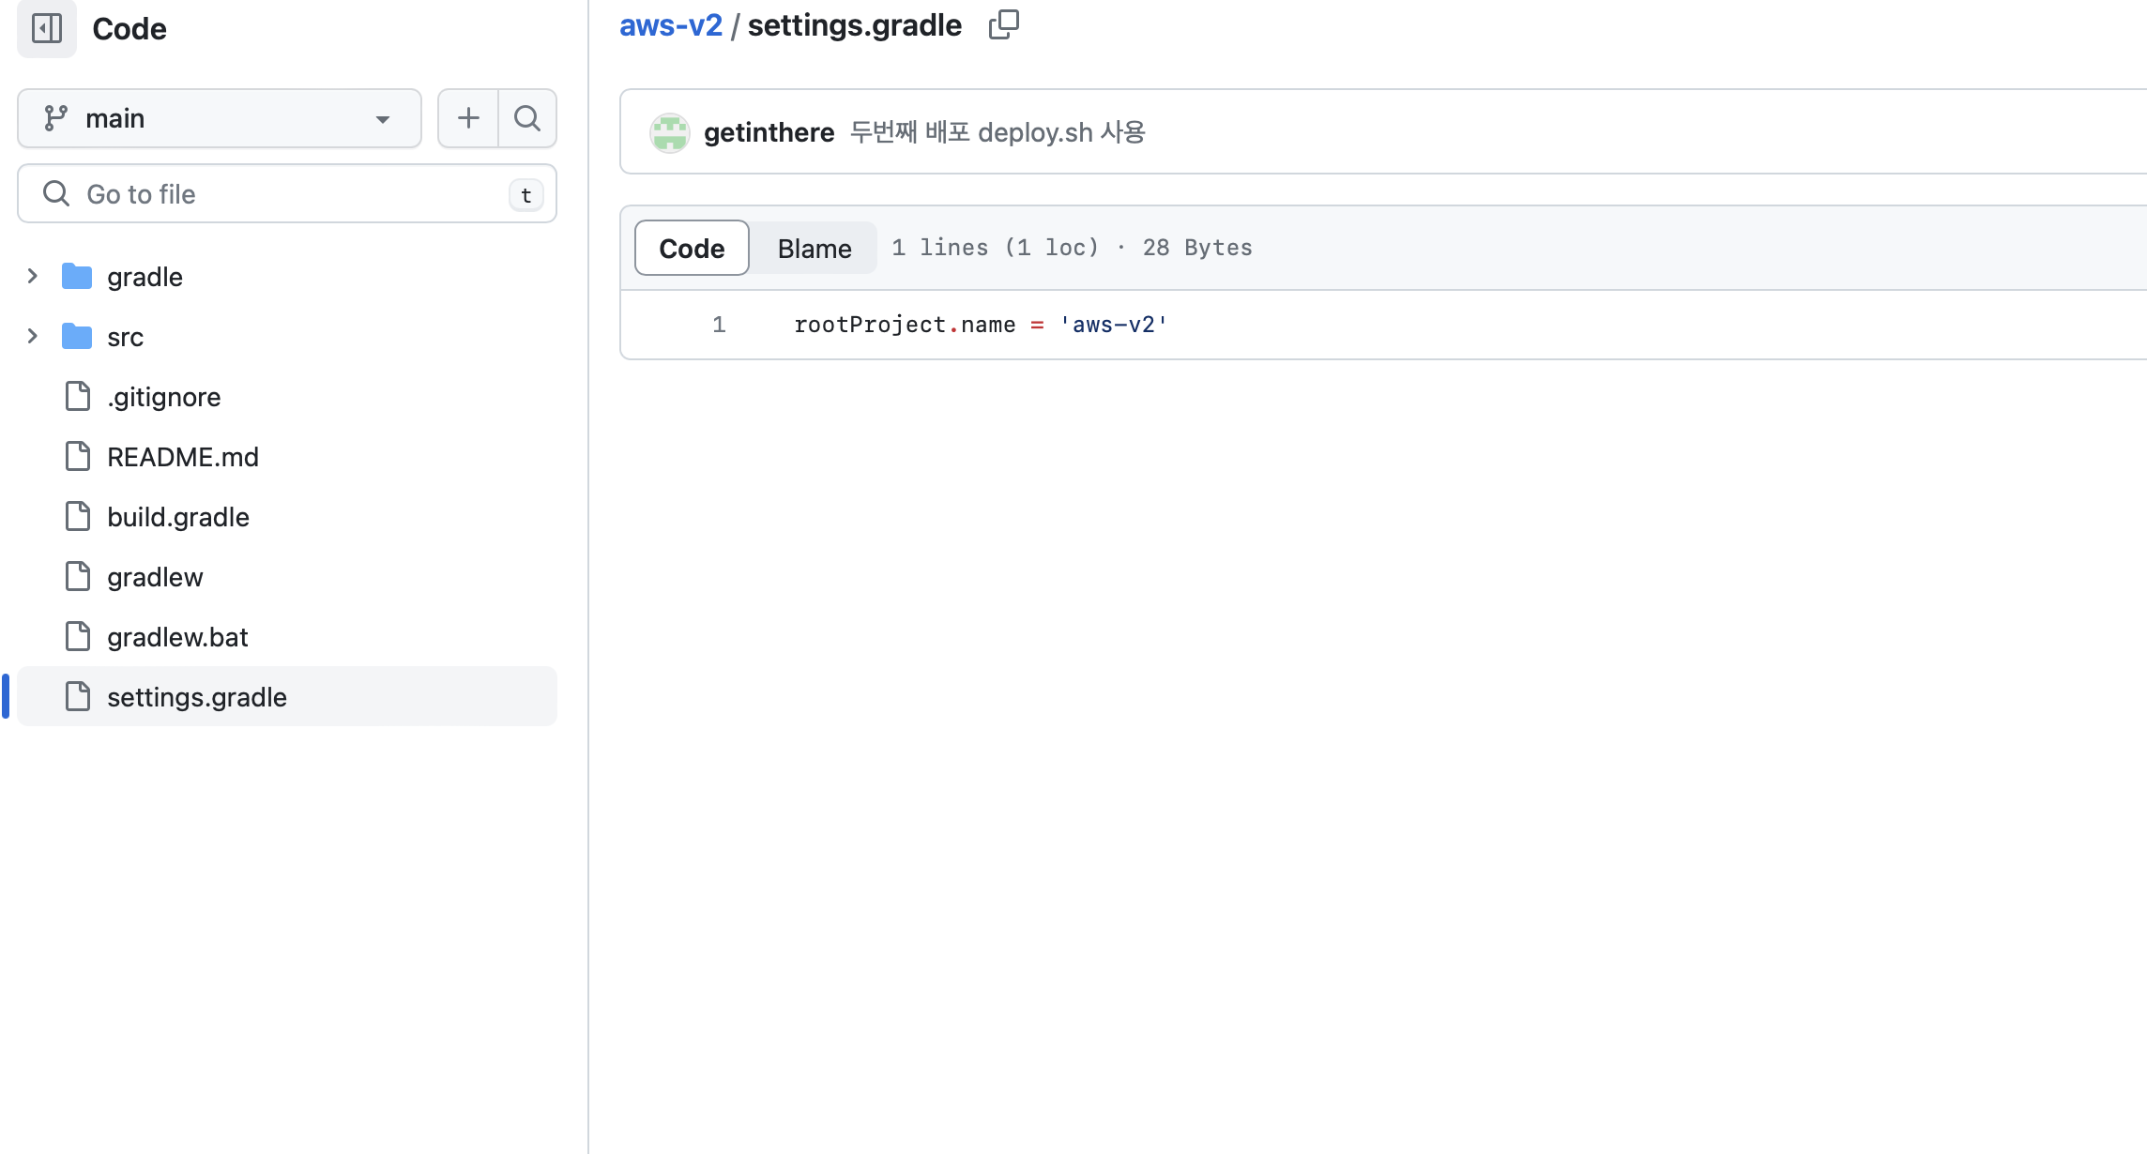Expand the gradle folder chevron
The width and height of the screenshot is (2147, 1154).
pos(33,277)
